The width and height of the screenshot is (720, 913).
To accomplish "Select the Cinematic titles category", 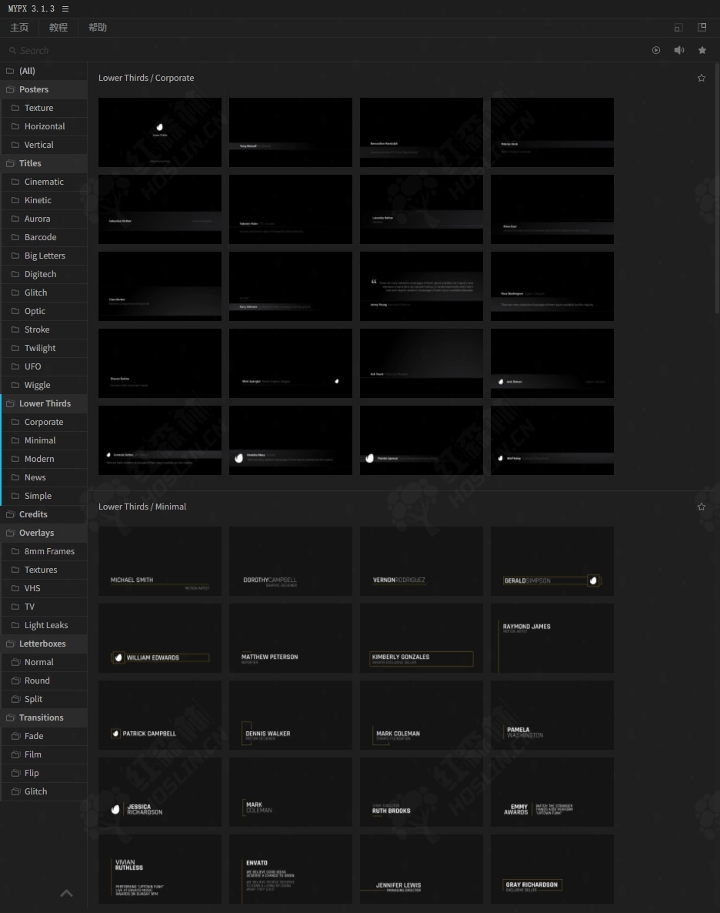I will [x=44, y=182].
